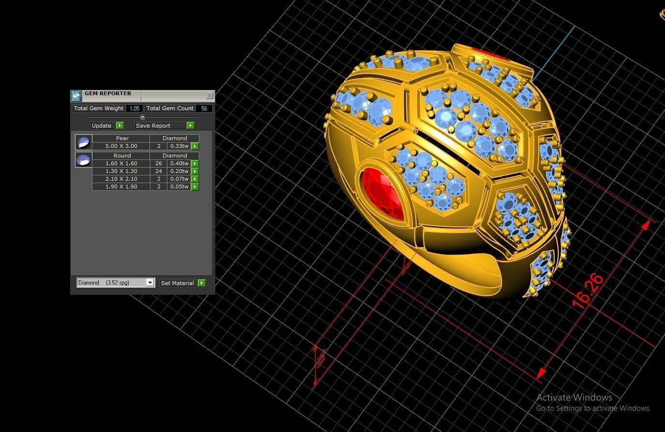Click the count 26 cell

[x=159, y=163]
